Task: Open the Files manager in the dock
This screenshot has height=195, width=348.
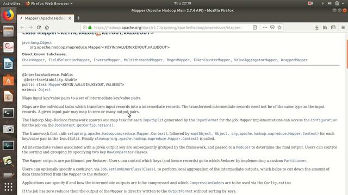Action: point(9,31)
